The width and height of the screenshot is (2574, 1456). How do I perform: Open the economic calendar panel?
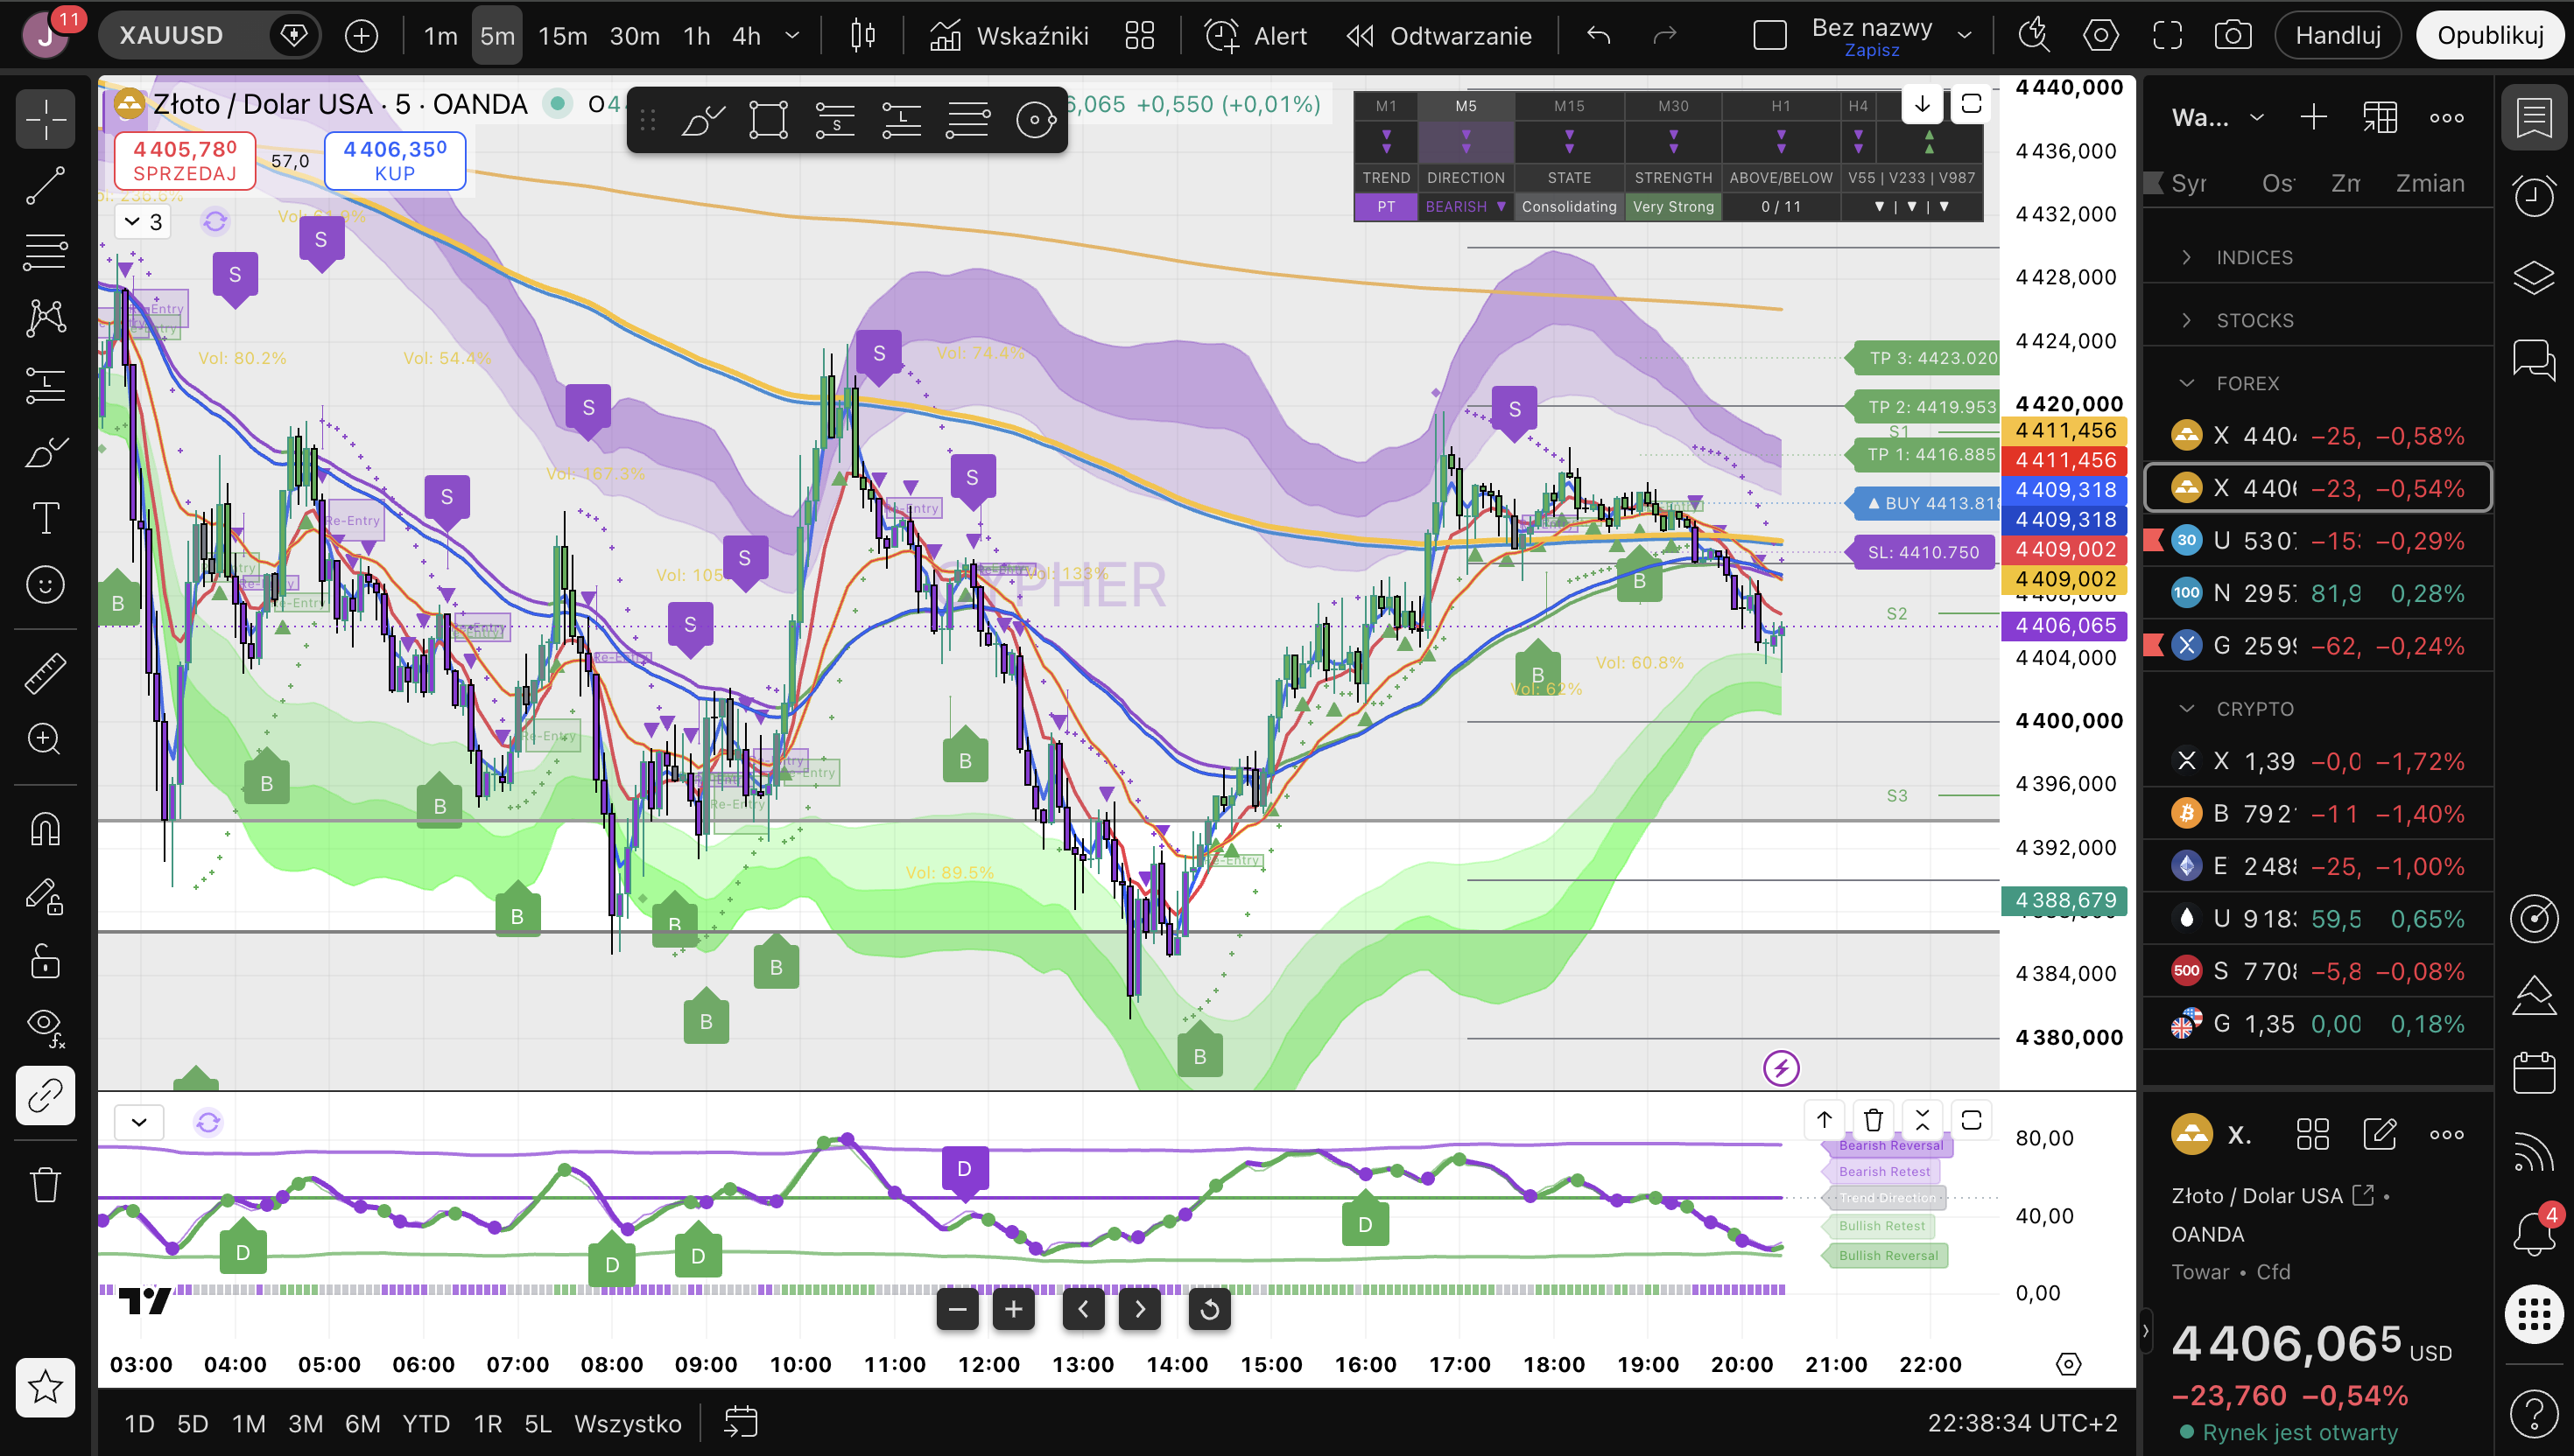(x=2534, y=1073)
